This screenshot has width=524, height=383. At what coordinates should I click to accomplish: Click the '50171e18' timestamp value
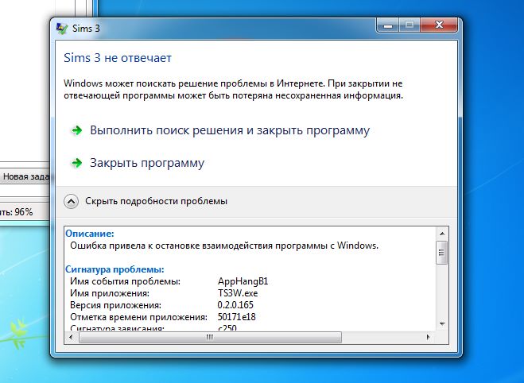[237, 316]
